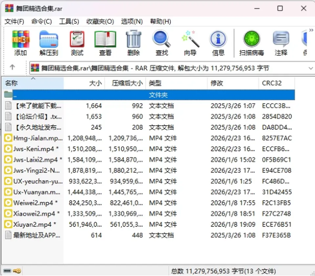Image resolution: width=315 pixels, height=276 pixels.
Task: Show archive 信息 (Info) icon
Action: [x=218, y=39]
